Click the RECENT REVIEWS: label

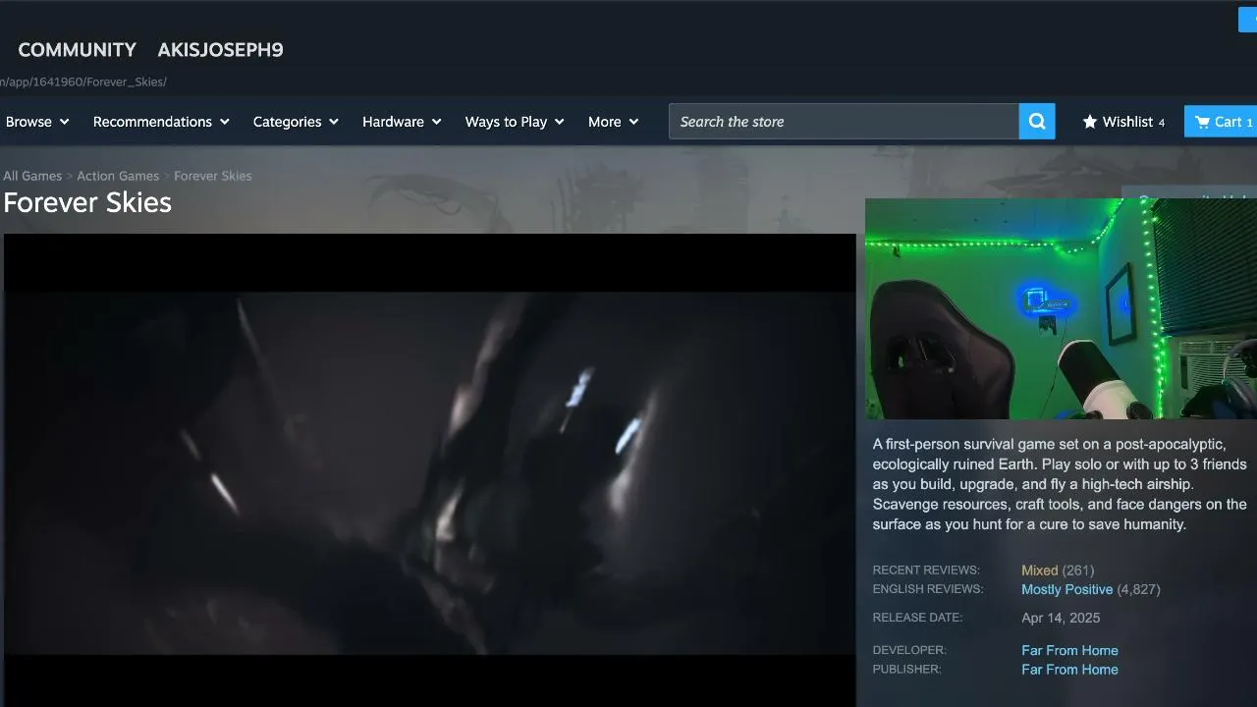926,571
